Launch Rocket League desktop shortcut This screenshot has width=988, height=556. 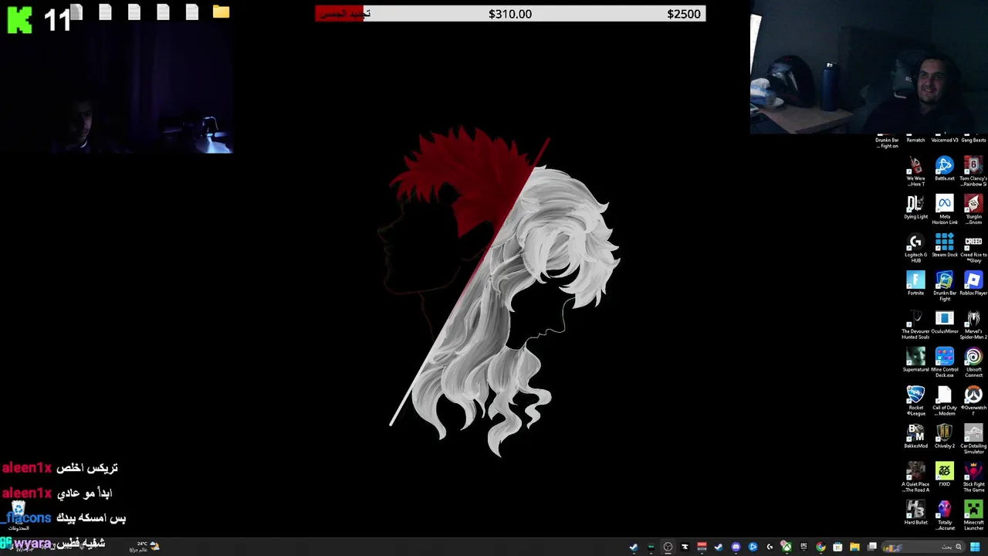click(x=915, y=402)
